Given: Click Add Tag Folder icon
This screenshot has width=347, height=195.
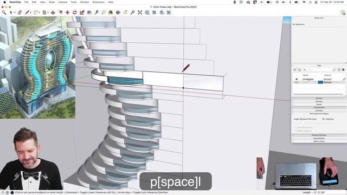Looking at the screenshot, I should (299, 70).
